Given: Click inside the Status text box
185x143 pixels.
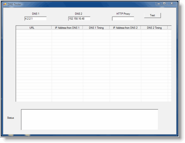Looking at the screenshot, I should tap(89, 119).
